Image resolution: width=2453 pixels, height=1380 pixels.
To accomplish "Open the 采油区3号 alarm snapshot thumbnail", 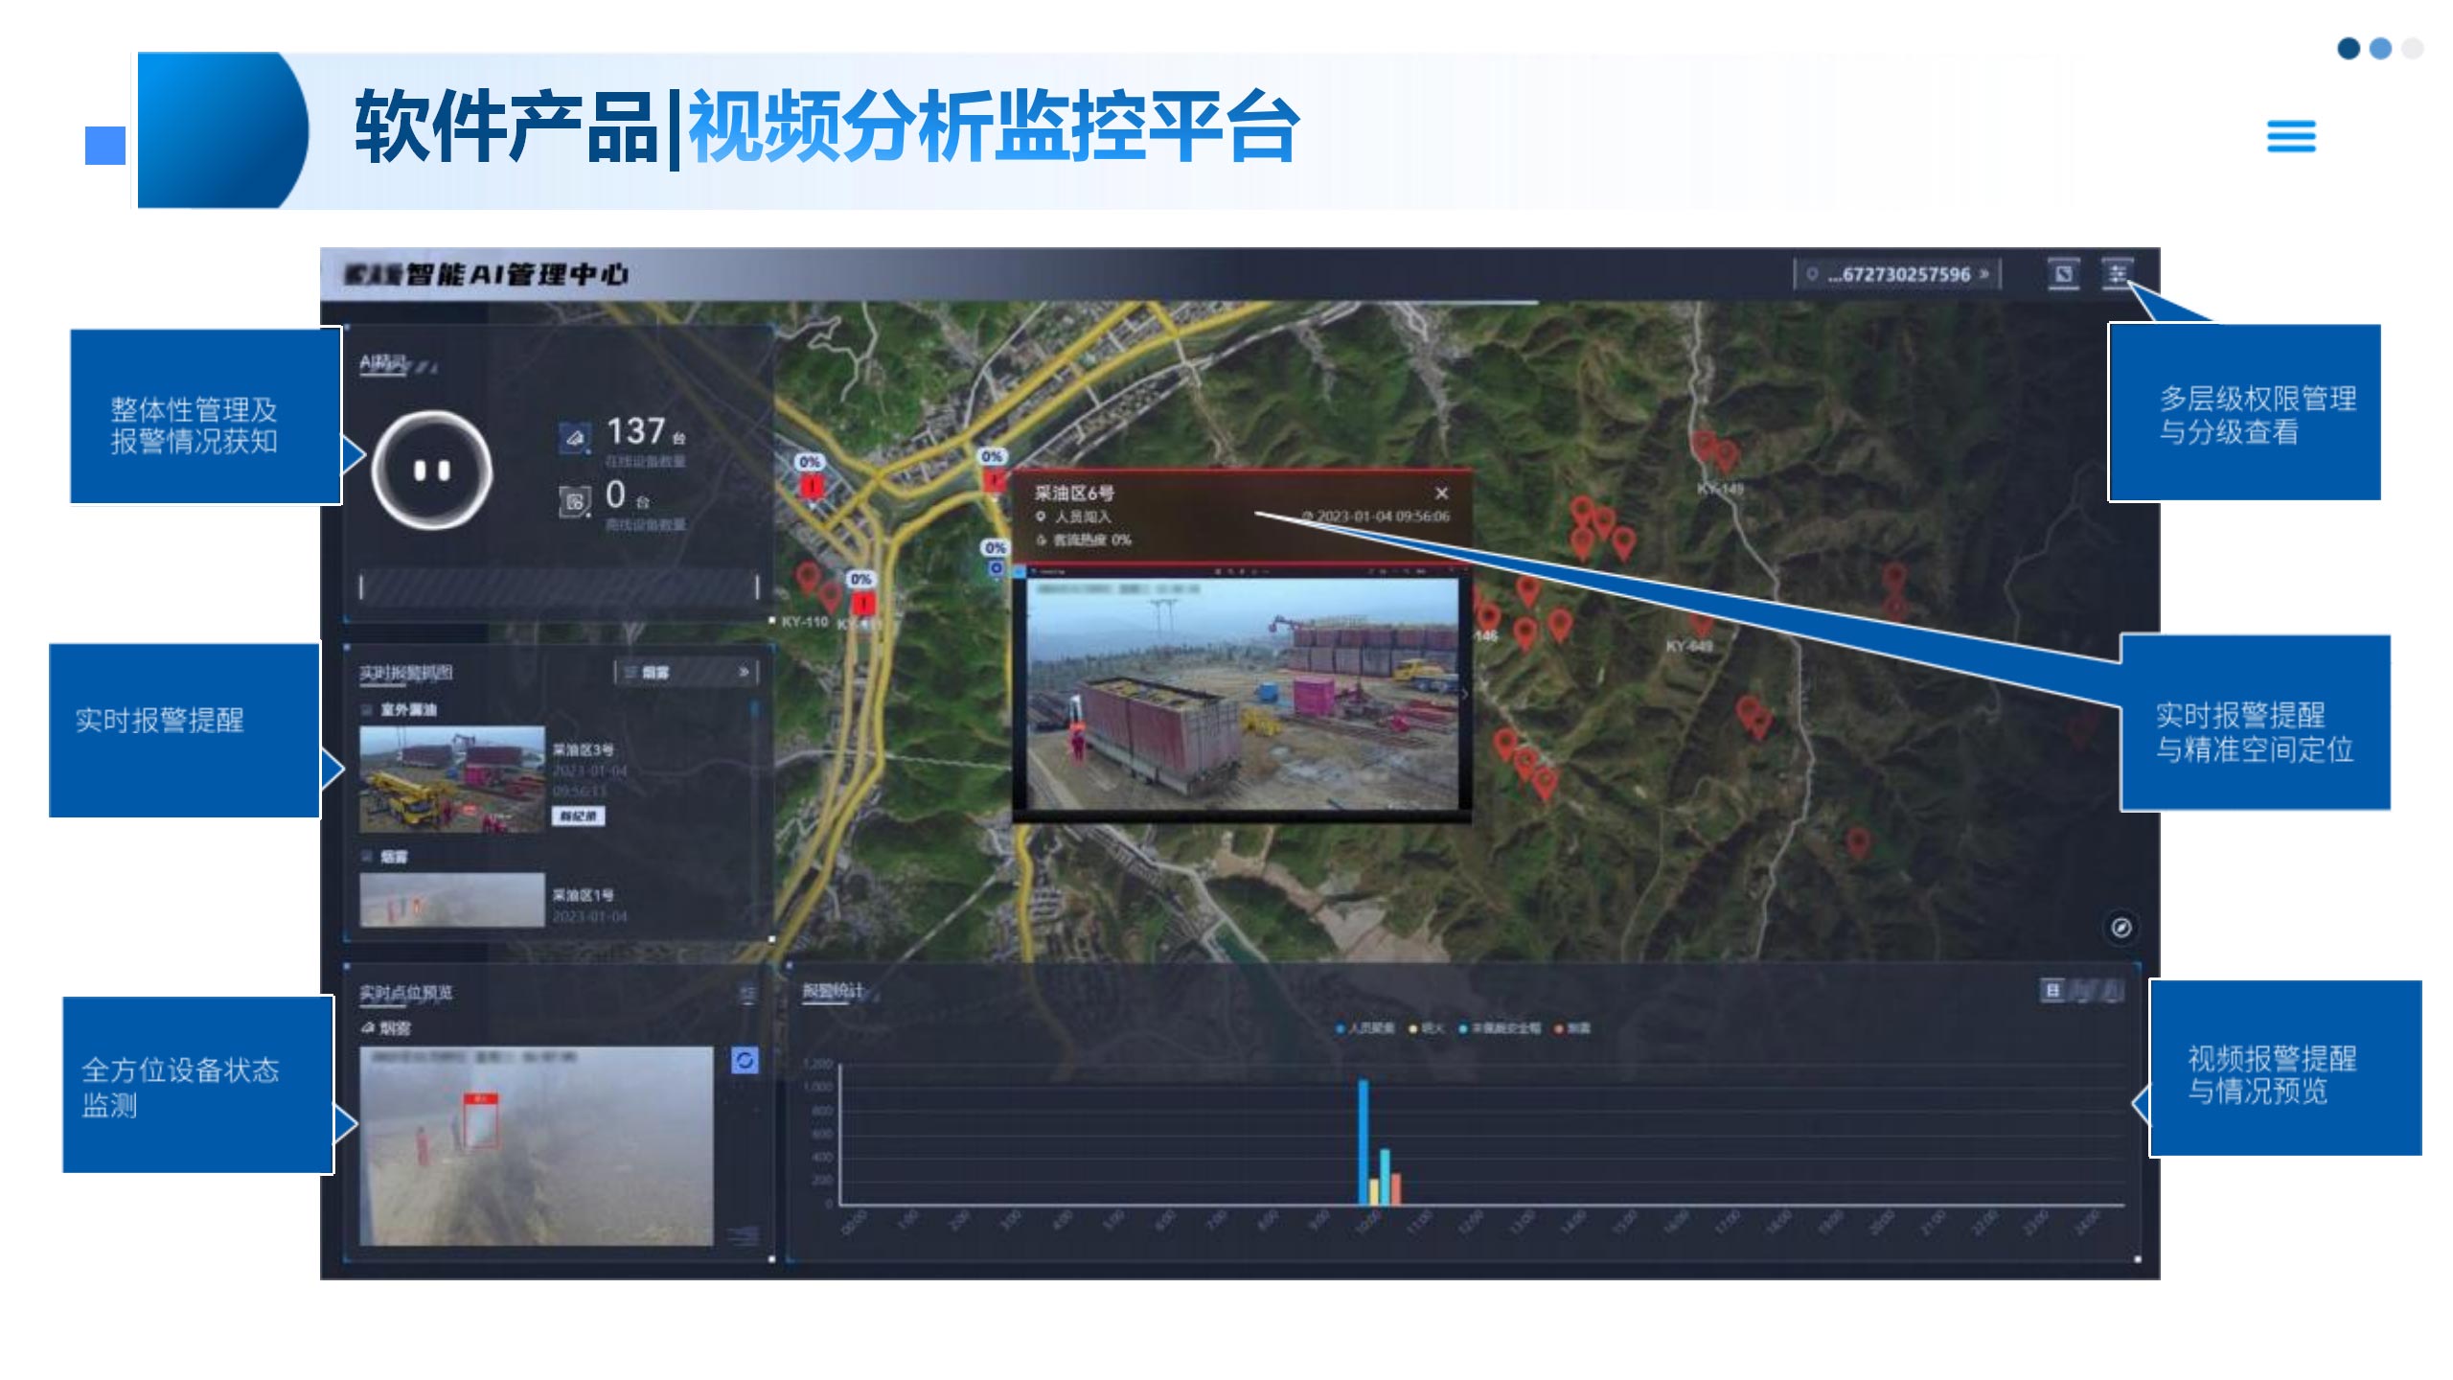I will coord(451,778).
